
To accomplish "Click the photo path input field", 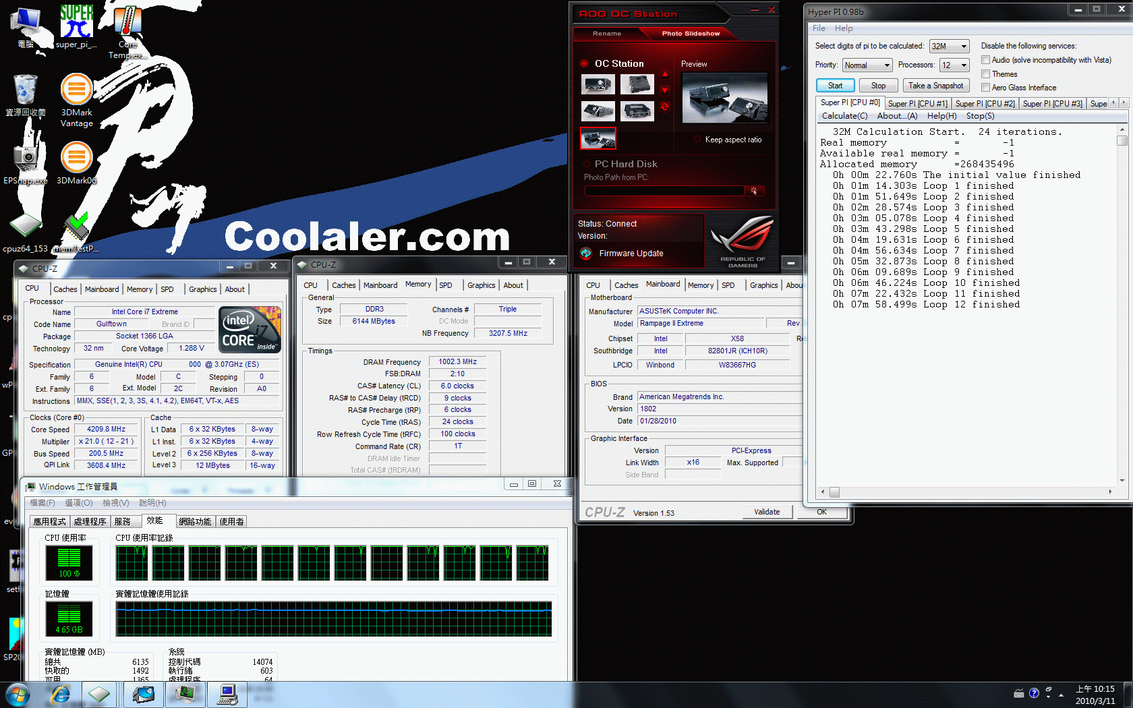I will tap(665, 191).
